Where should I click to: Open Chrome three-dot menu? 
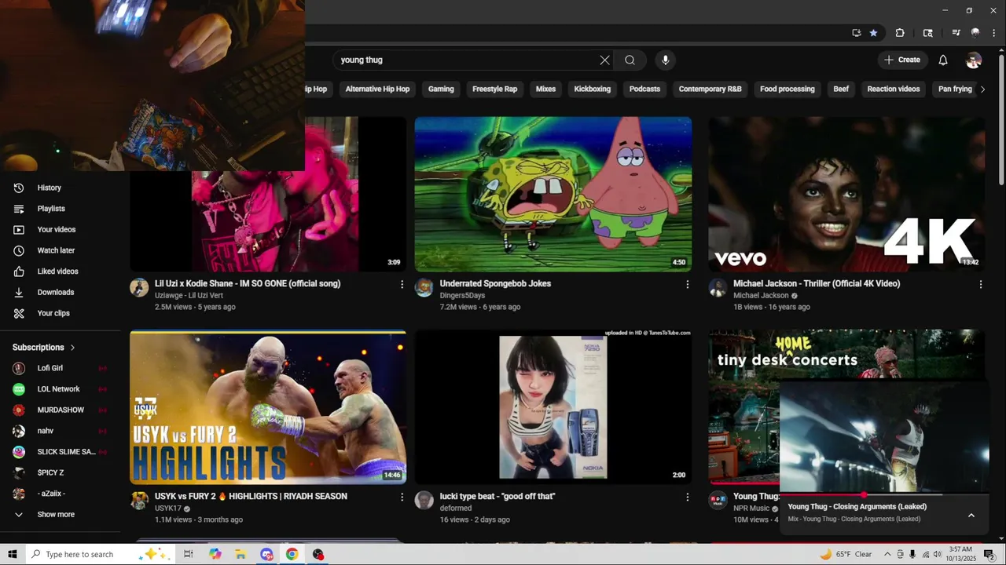(994, 33)
